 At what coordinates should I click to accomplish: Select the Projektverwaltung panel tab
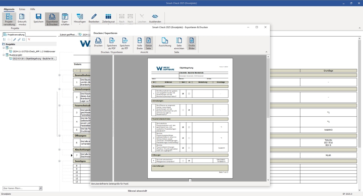tap(14, 35)
